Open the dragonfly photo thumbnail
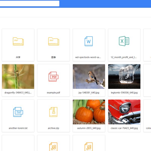The height and width of the screenshot is (151, 151). (18, 77)
